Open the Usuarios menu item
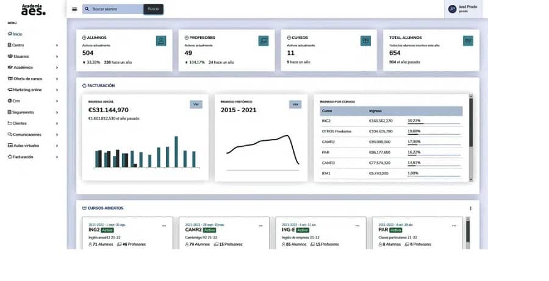The image size is (549, 281). [18, 56]
